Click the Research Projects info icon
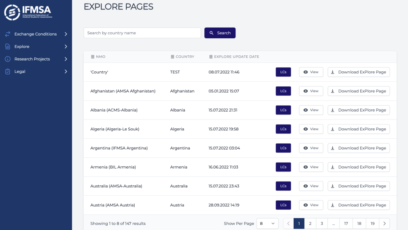The width and height of the screenshot is (408, 230). click(8, 59)
